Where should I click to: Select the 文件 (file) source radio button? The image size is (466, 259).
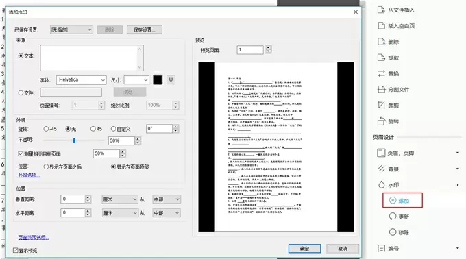(x=21, y=92)
